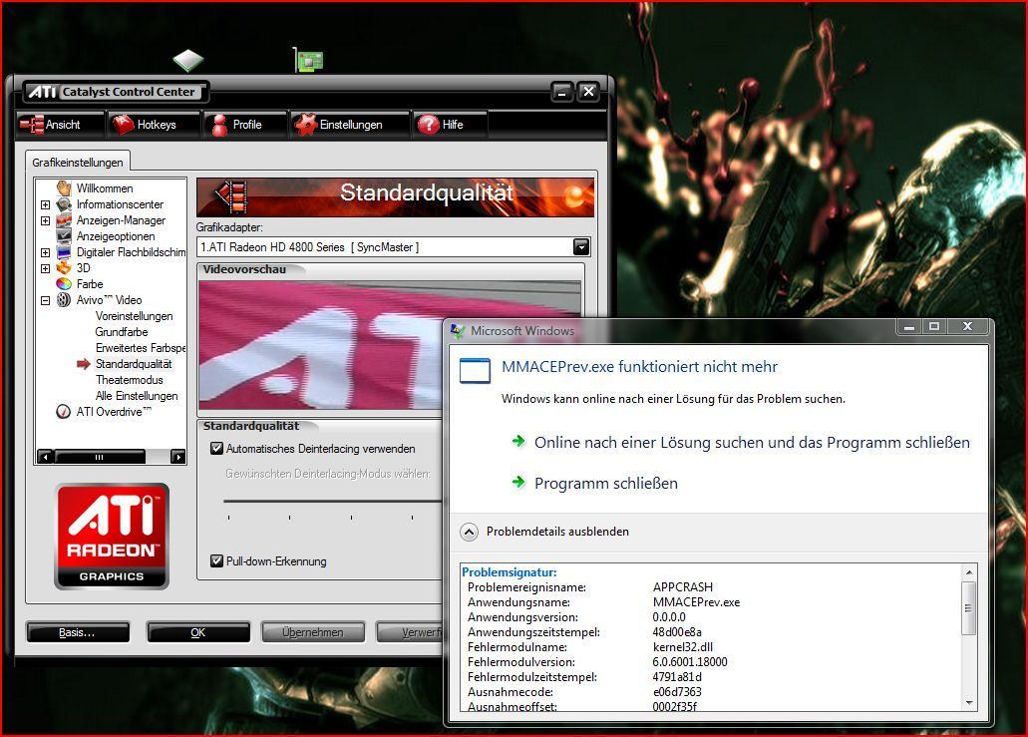The width and height of the screenshot is (1028, 737).
Task: Click the Übernehmen button
Action: coord(313,632)
